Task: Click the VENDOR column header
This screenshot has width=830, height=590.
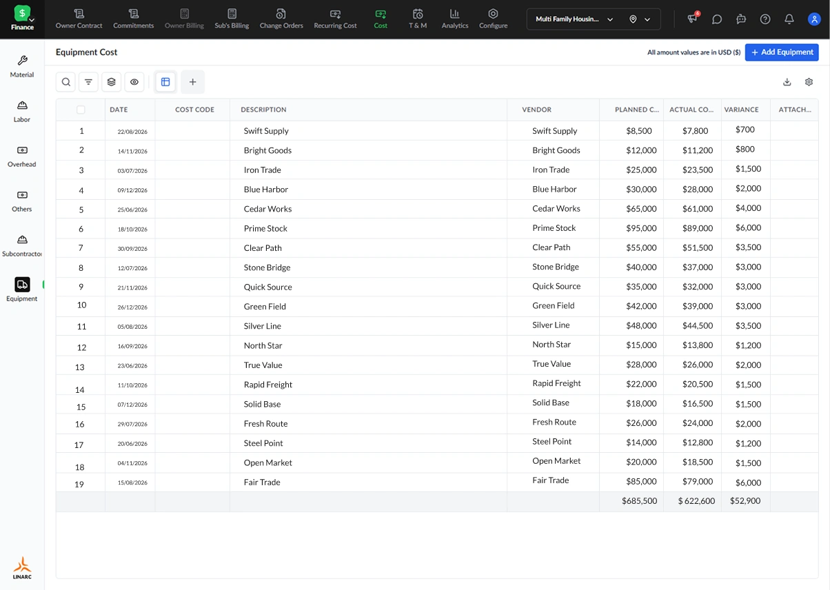Action: [x=536, y=110]
